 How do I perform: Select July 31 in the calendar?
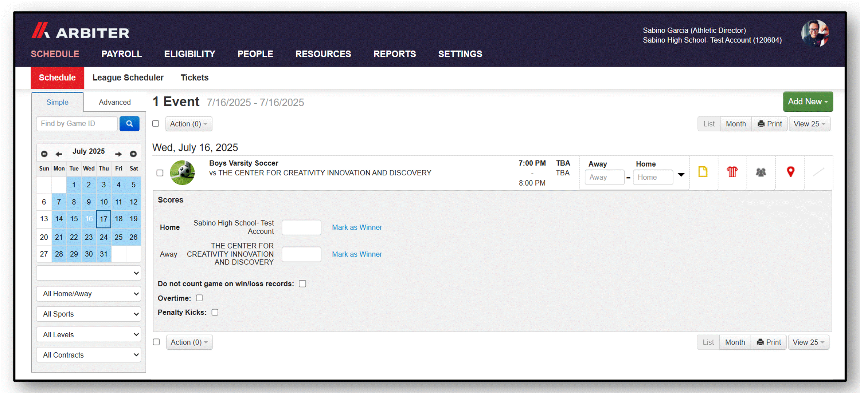103,254
